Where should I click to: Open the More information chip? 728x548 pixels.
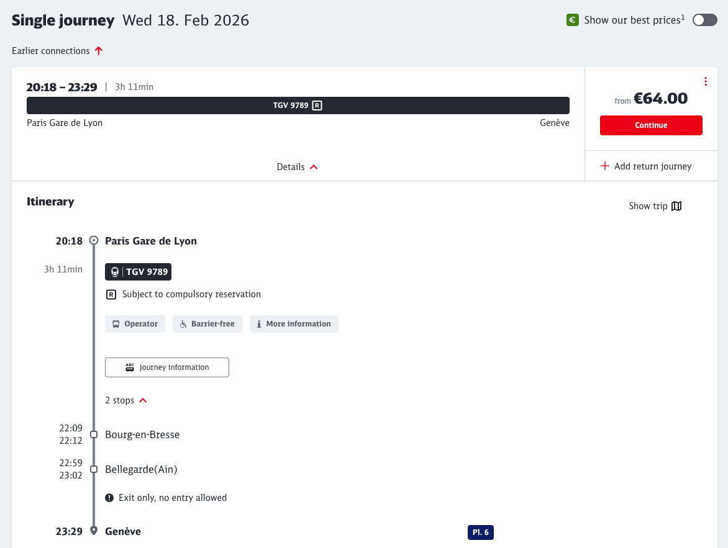point(294,324)
